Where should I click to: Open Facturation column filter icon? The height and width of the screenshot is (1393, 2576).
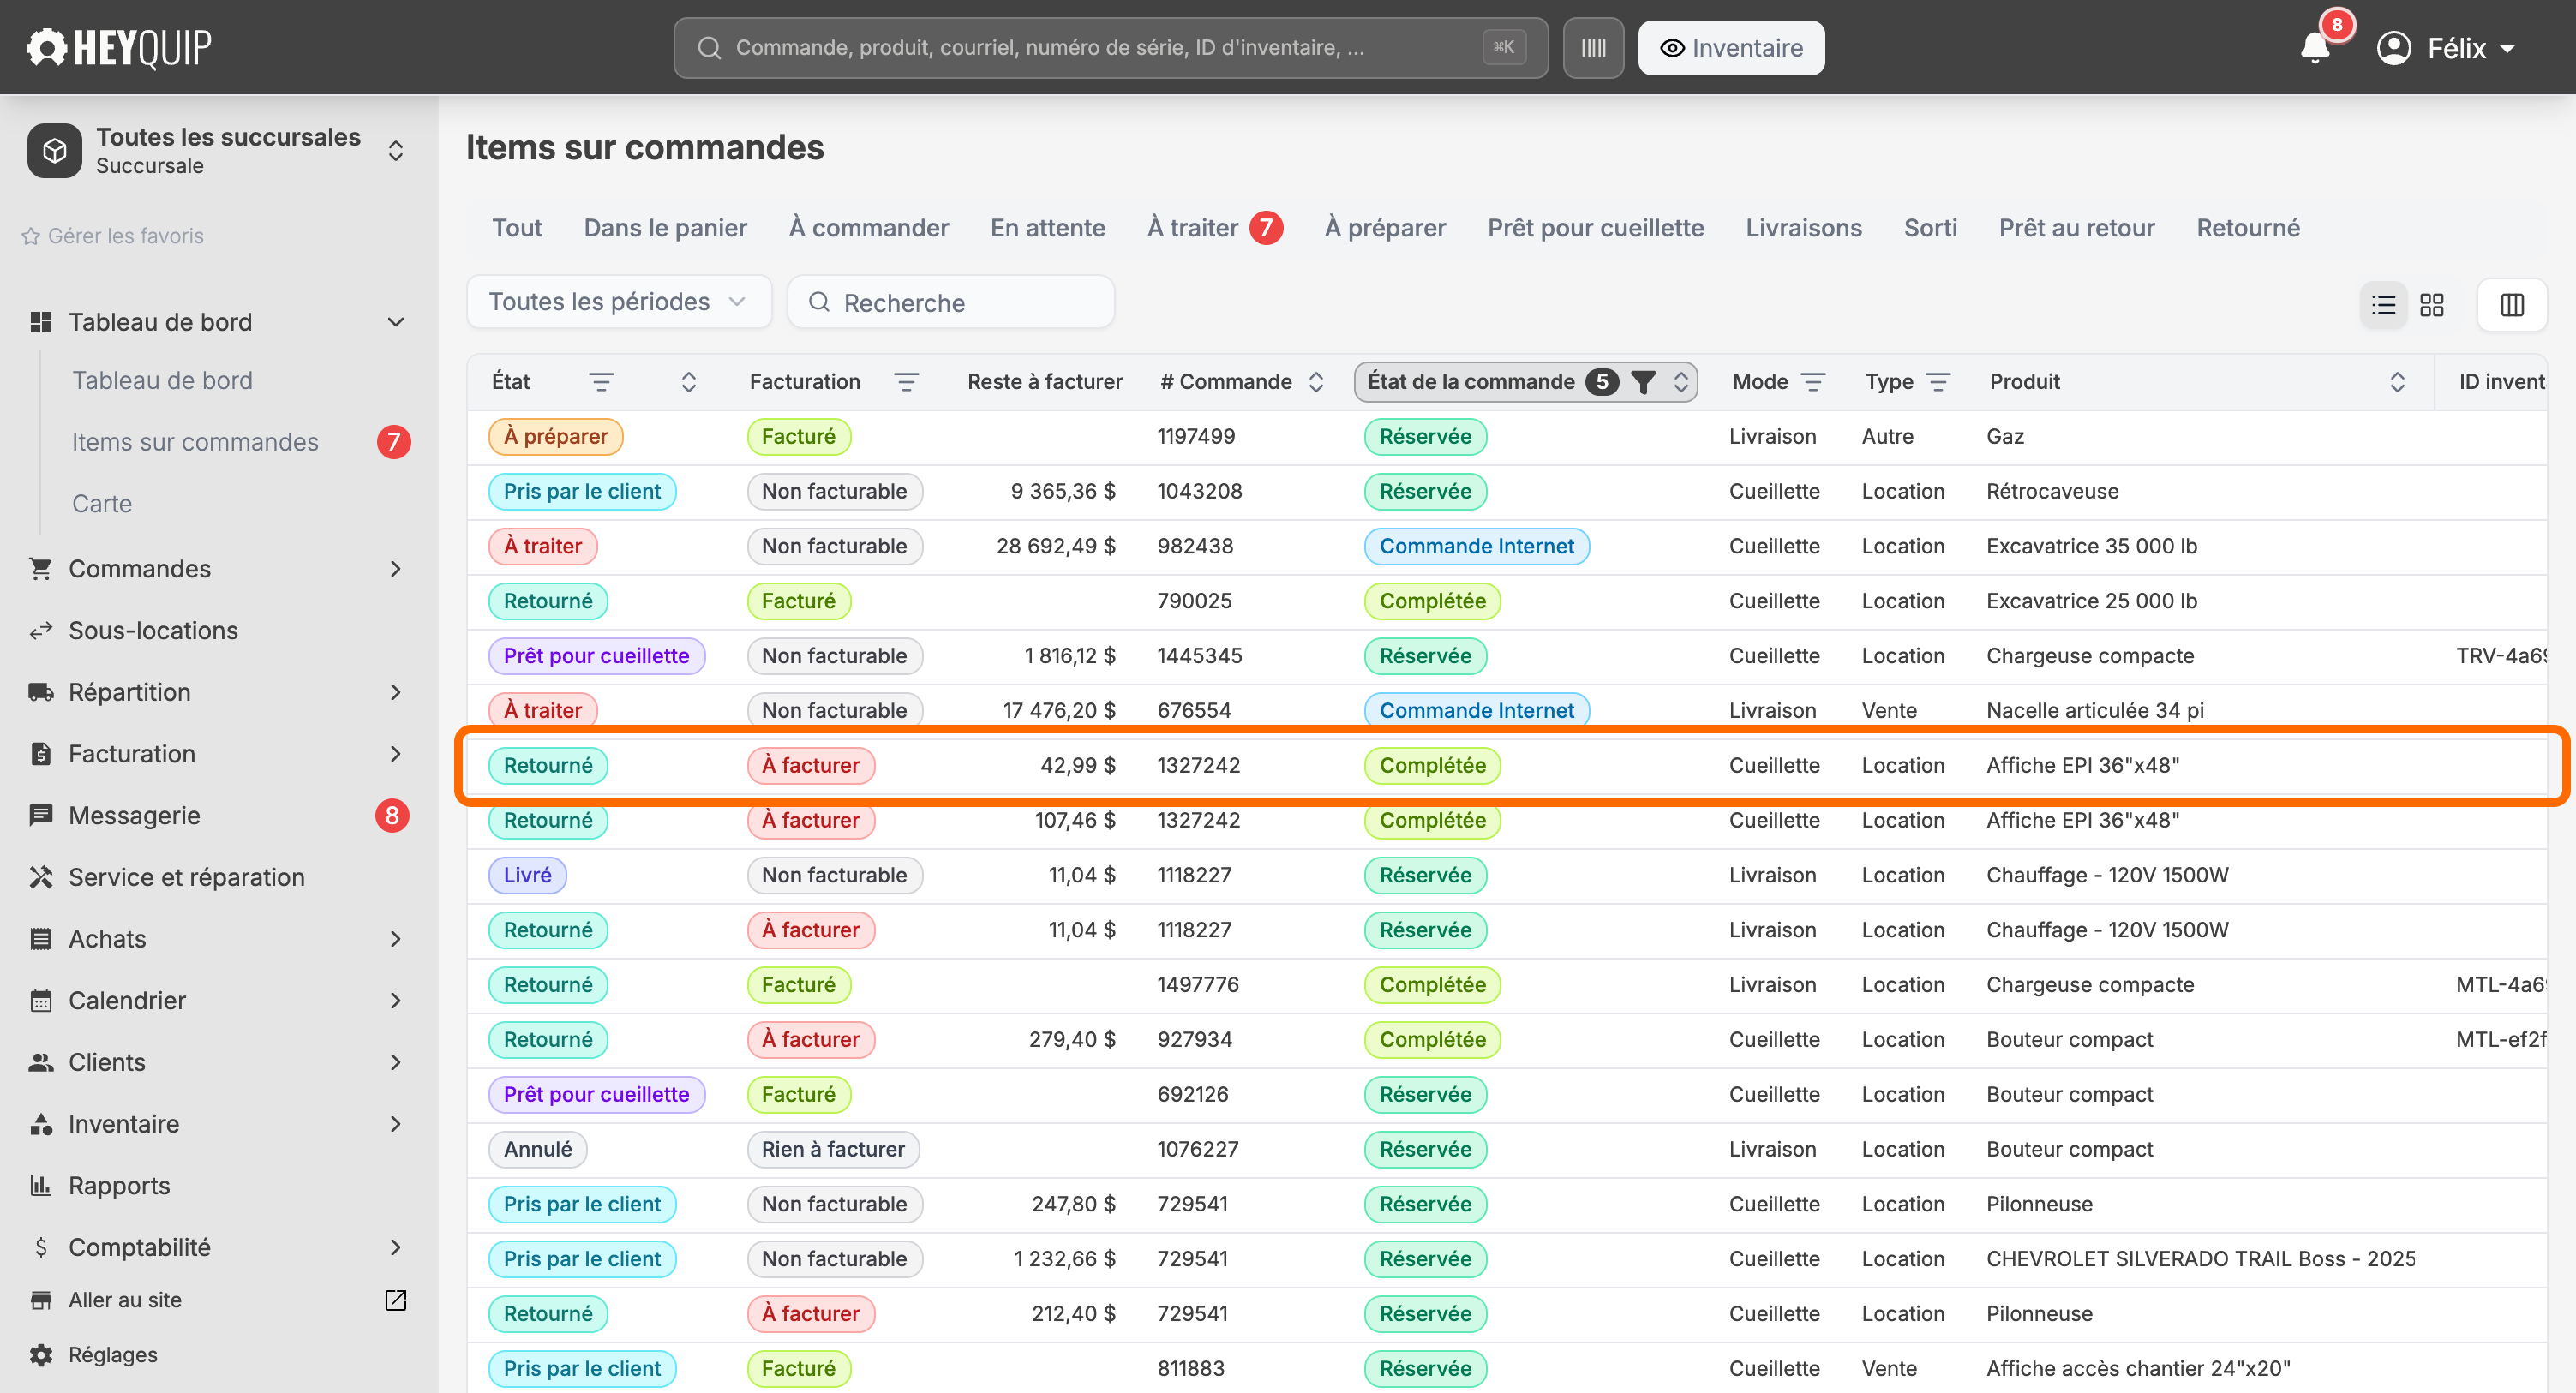coord(906,382)
